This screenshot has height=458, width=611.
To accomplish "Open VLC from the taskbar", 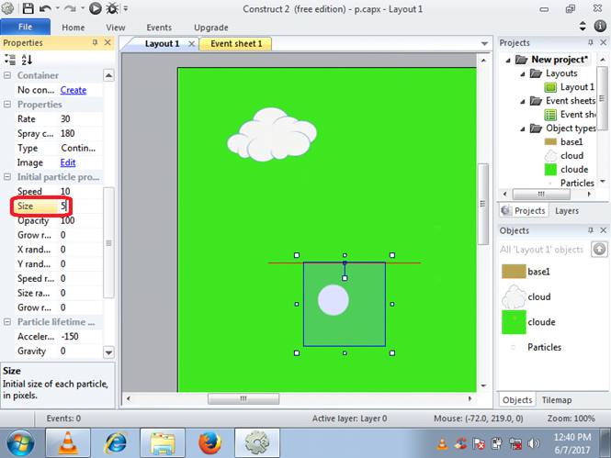I will coord(68,442).
